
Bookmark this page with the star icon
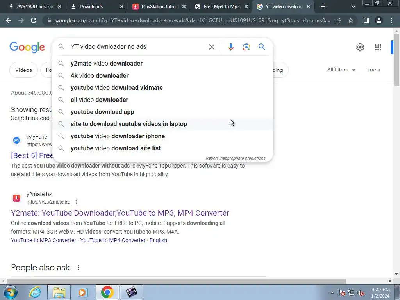coord(351,20)
